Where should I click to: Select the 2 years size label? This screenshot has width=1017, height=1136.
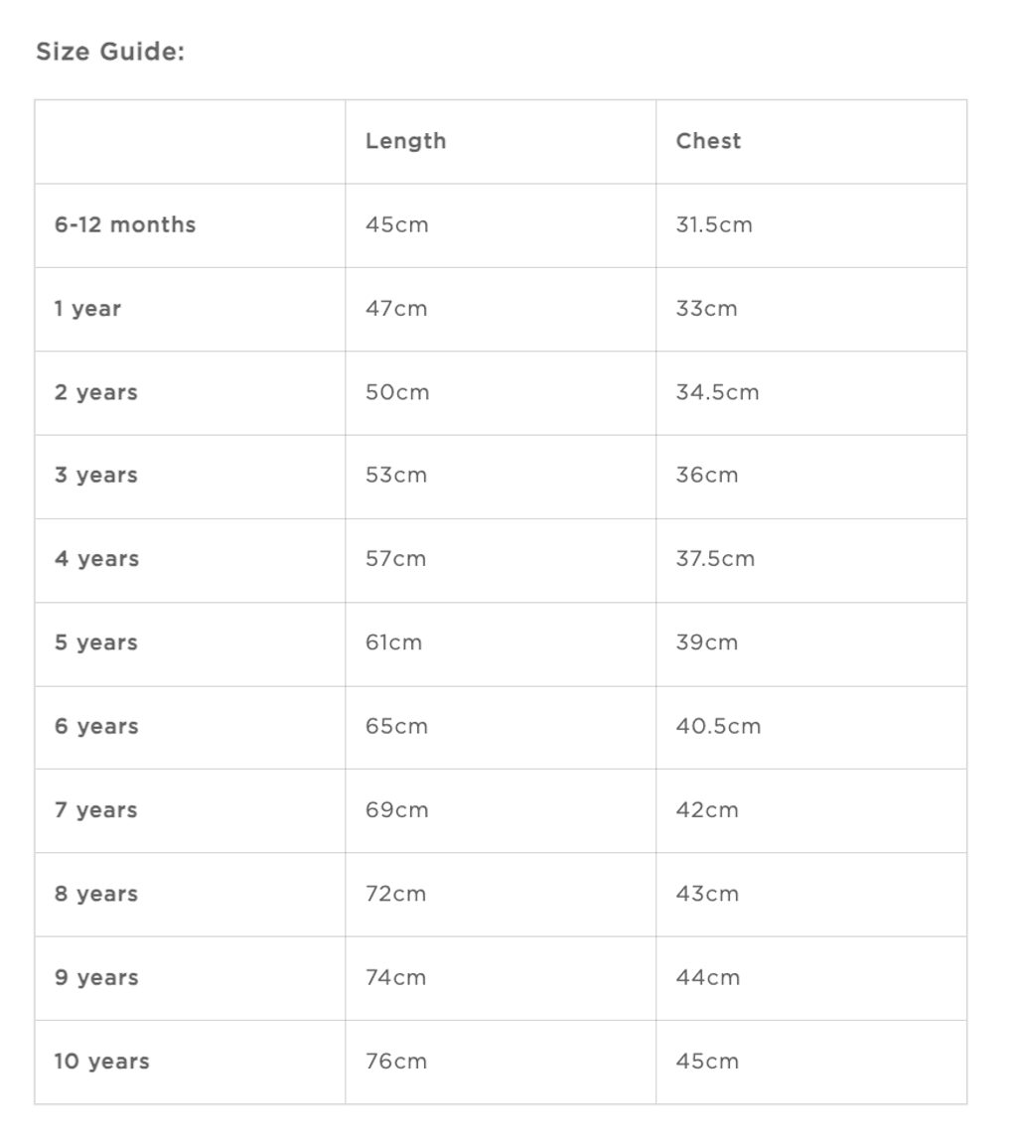click(x=95, y=392)
